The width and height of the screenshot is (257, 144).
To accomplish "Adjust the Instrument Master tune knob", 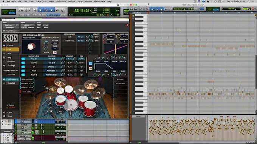I will pyautogui.click(x=46, y=49).
